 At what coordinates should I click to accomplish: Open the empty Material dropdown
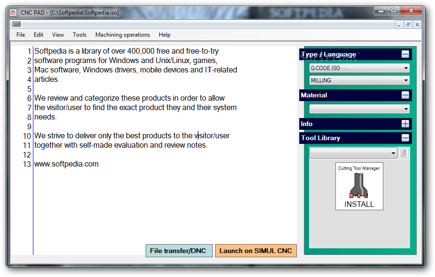[359, 109]
